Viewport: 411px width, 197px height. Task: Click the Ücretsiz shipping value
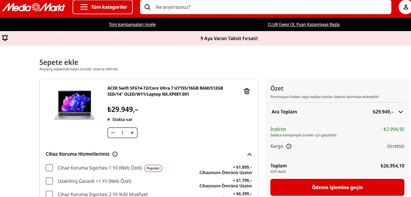(x=396, y=146)
